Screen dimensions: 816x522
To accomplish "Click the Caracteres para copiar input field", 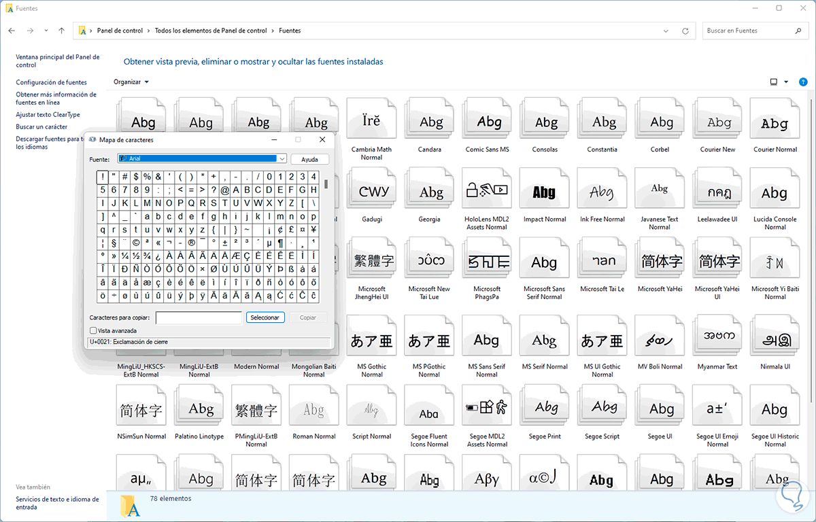I will [x=199, y=317].
